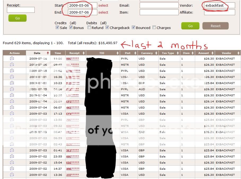The image size is (241, 179).
Task: Focus the Email input field
Action: 159,5
